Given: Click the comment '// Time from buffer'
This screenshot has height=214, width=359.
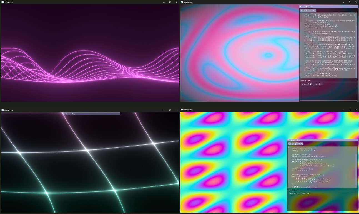Looking at the screenshot, I should point(301,154).
